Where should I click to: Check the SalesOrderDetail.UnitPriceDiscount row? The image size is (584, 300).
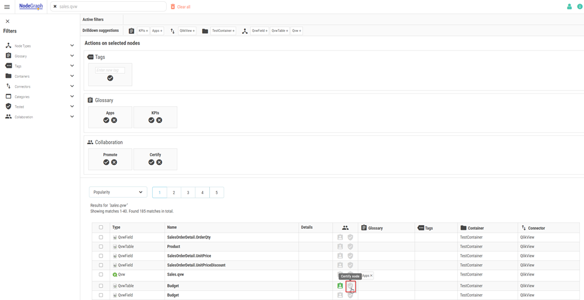coord(101,265)
